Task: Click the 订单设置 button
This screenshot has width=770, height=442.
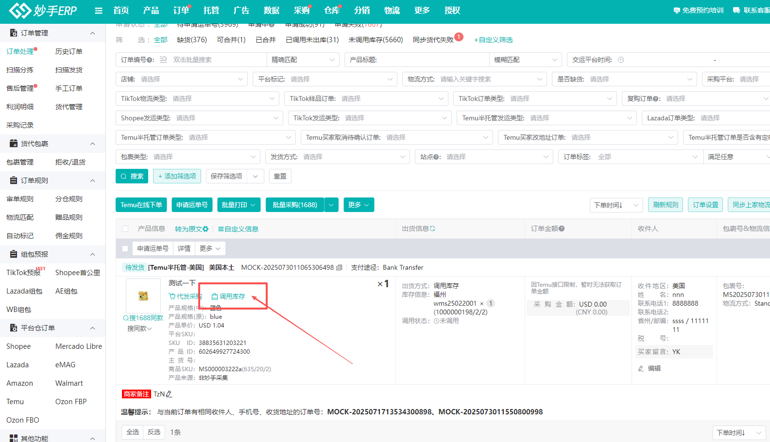Action: coord(705,205)
